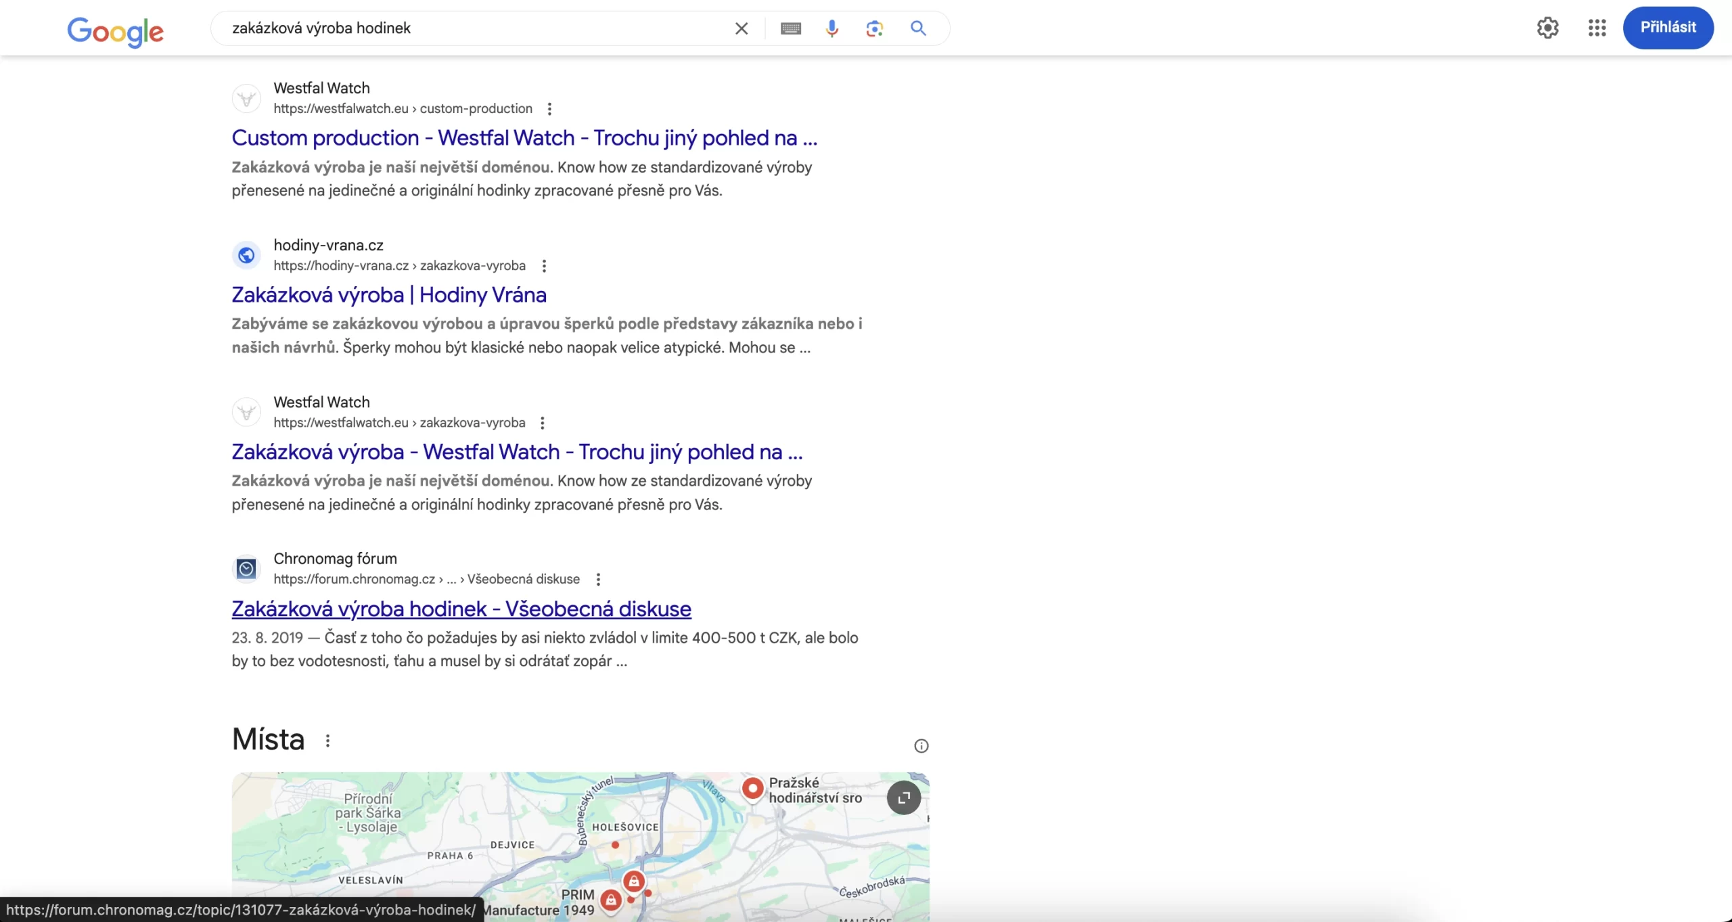Open Google settings gear icon
The height and width of the screenshot is (922, 1732).
click(1547, 28)
